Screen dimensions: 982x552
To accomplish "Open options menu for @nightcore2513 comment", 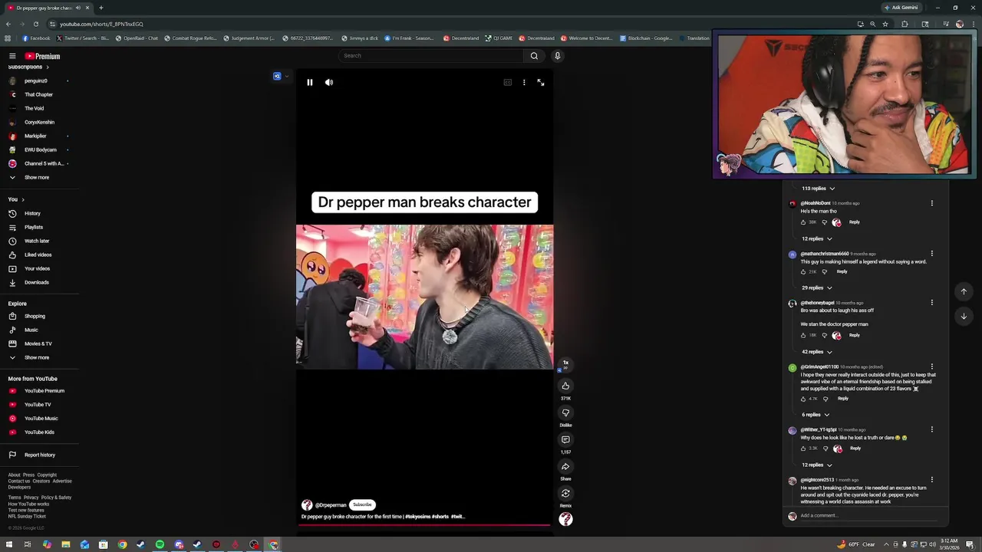I will [x=932, y=480].
